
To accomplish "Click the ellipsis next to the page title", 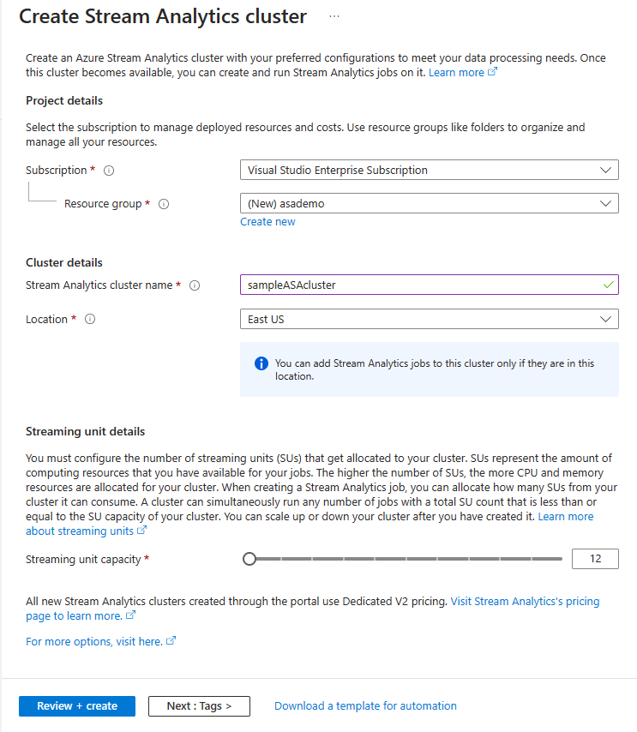I will pyautogui.click(x=334, y=15).
